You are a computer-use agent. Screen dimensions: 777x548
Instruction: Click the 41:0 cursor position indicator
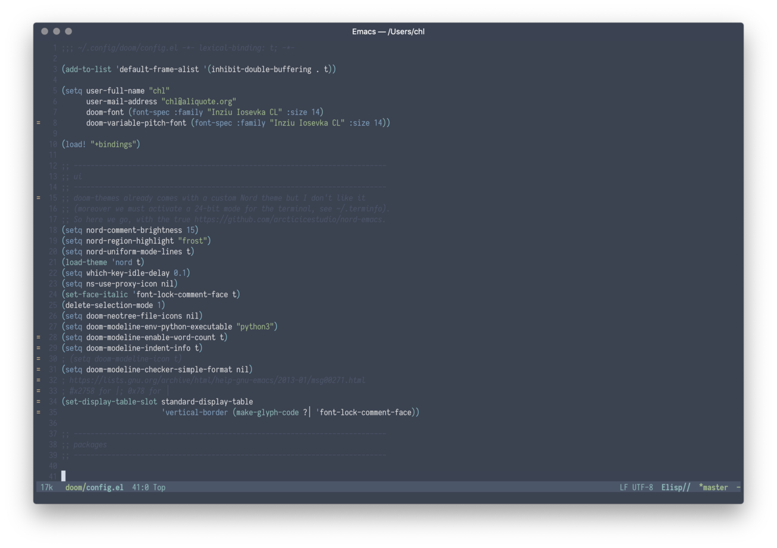coord(140,487)
